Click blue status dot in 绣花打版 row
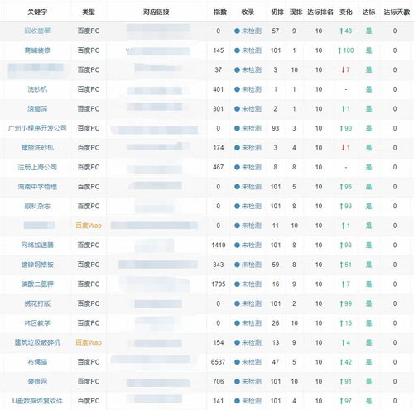This screenshot has height=410, width=414. (237, 303)
